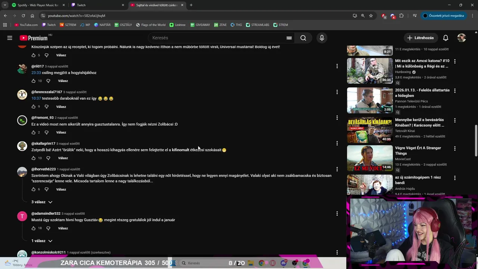Open the tab search dropdown arrow
The image size is (478, 269).
(x=5, y=5)
